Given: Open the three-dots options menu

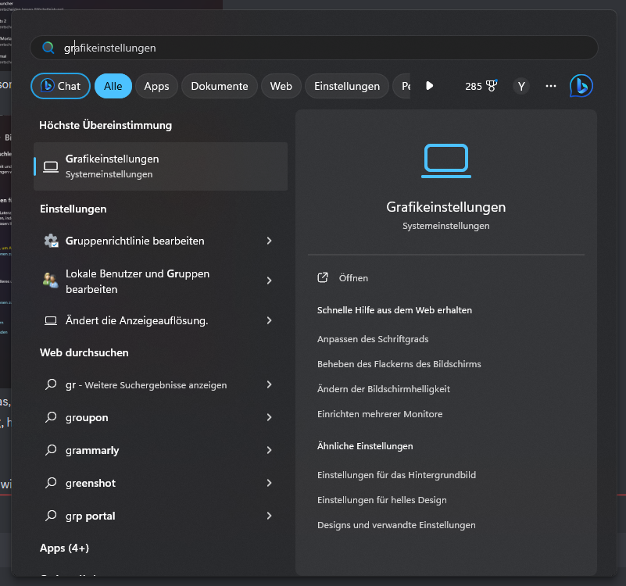Looking at the screenshot, I should tap(550, 86).
